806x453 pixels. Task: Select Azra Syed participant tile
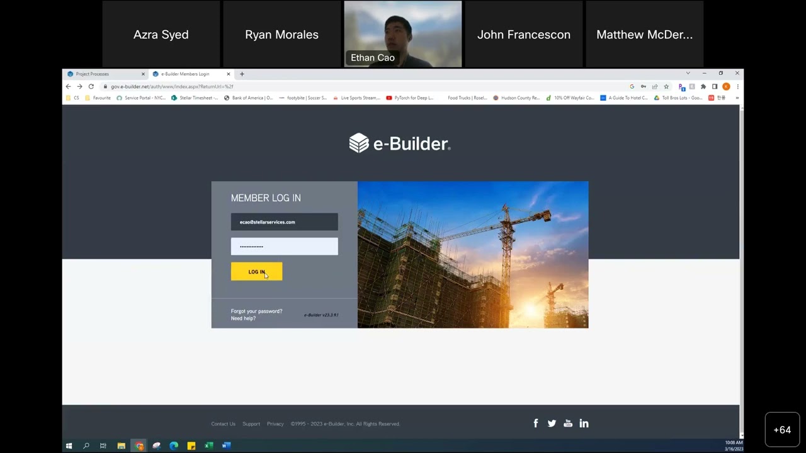(x=161, y=34)
